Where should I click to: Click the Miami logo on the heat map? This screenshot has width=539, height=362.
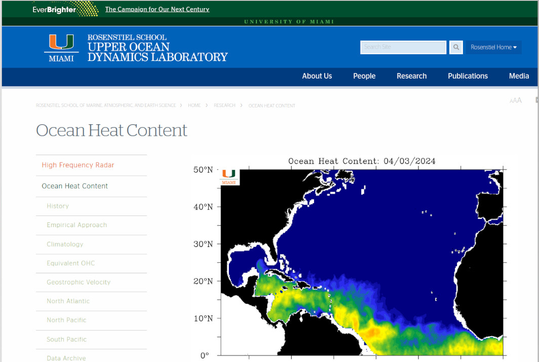[229, 177]
